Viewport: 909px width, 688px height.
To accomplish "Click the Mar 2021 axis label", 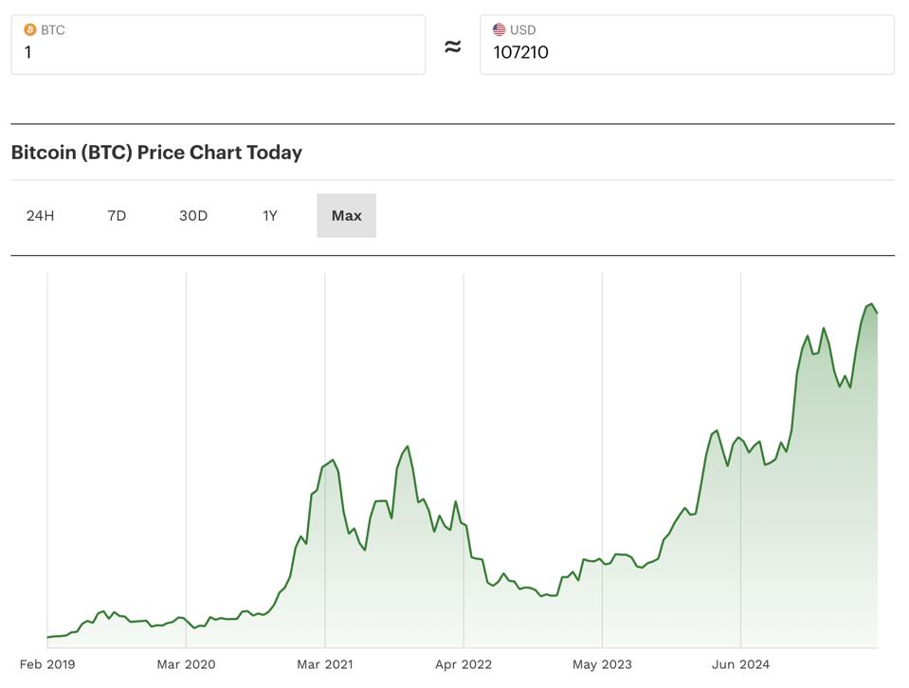I will pyautogui.click(x=324, y=665).
